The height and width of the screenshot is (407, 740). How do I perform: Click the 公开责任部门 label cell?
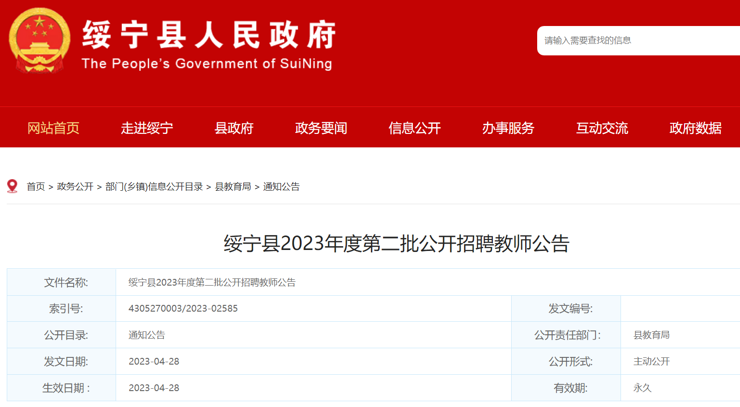(566, 335)
